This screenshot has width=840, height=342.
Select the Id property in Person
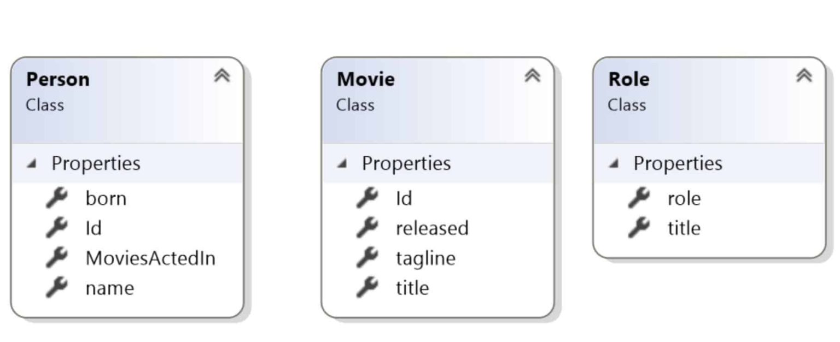click(94, 228)
